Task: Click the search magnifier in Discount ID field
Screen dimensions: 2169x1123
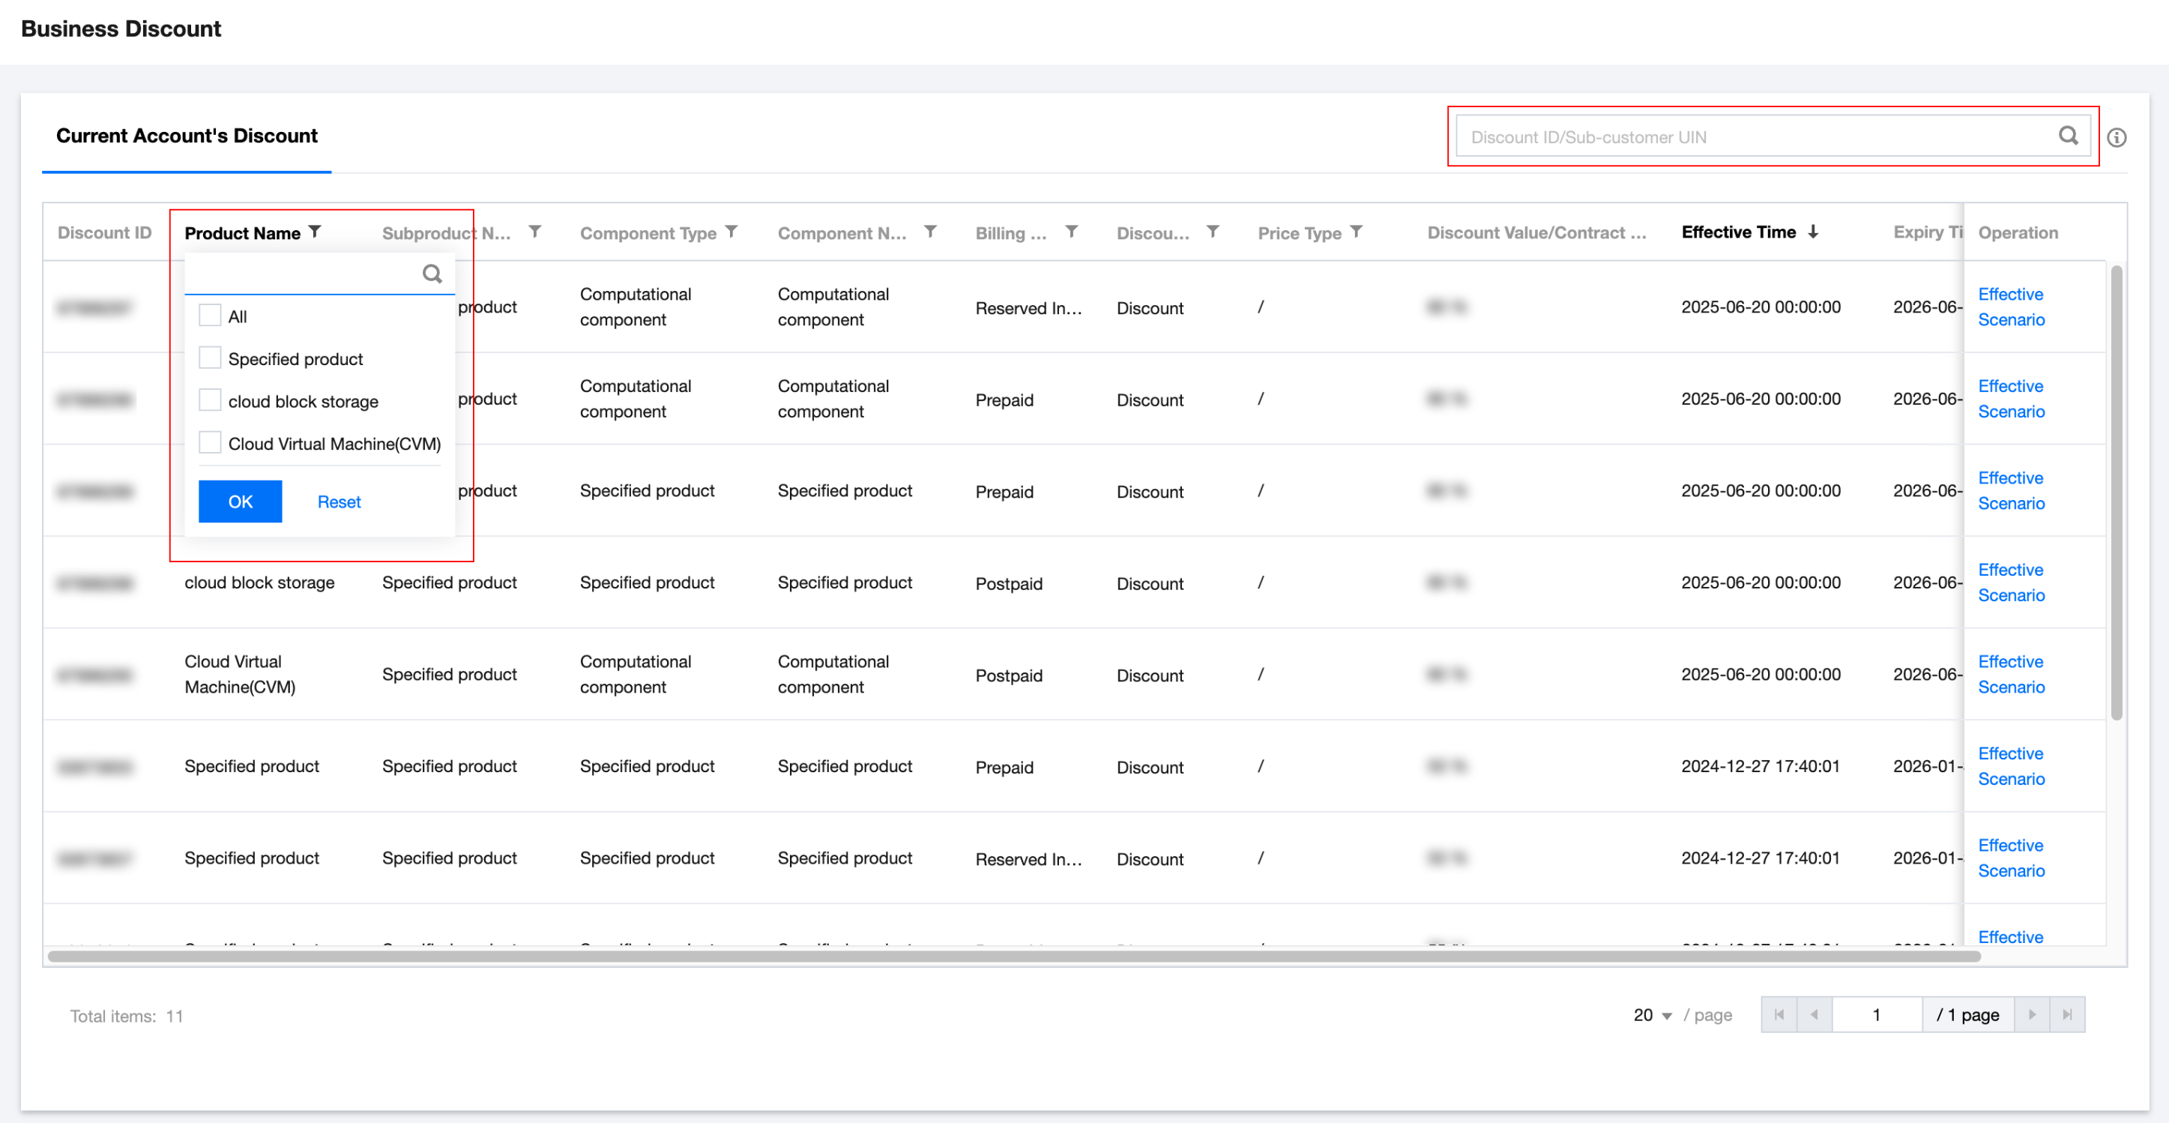Action: (2068, 136)
